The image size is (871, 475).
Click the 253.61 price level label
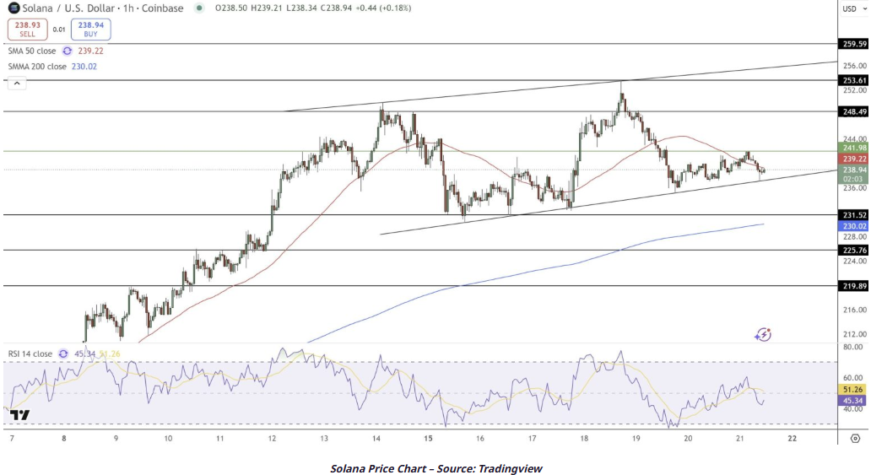click(x=854, y=80)
